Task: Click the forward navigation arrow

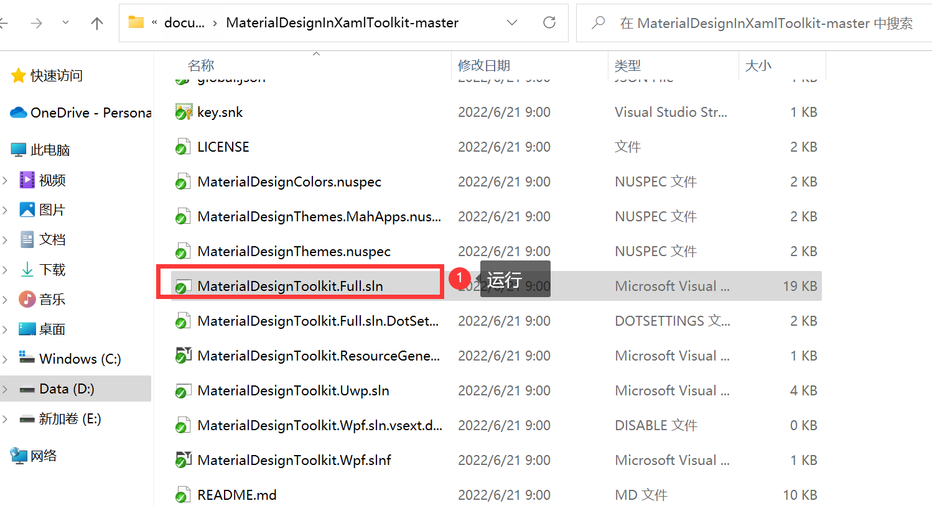Action: click(x=37, y=23)
